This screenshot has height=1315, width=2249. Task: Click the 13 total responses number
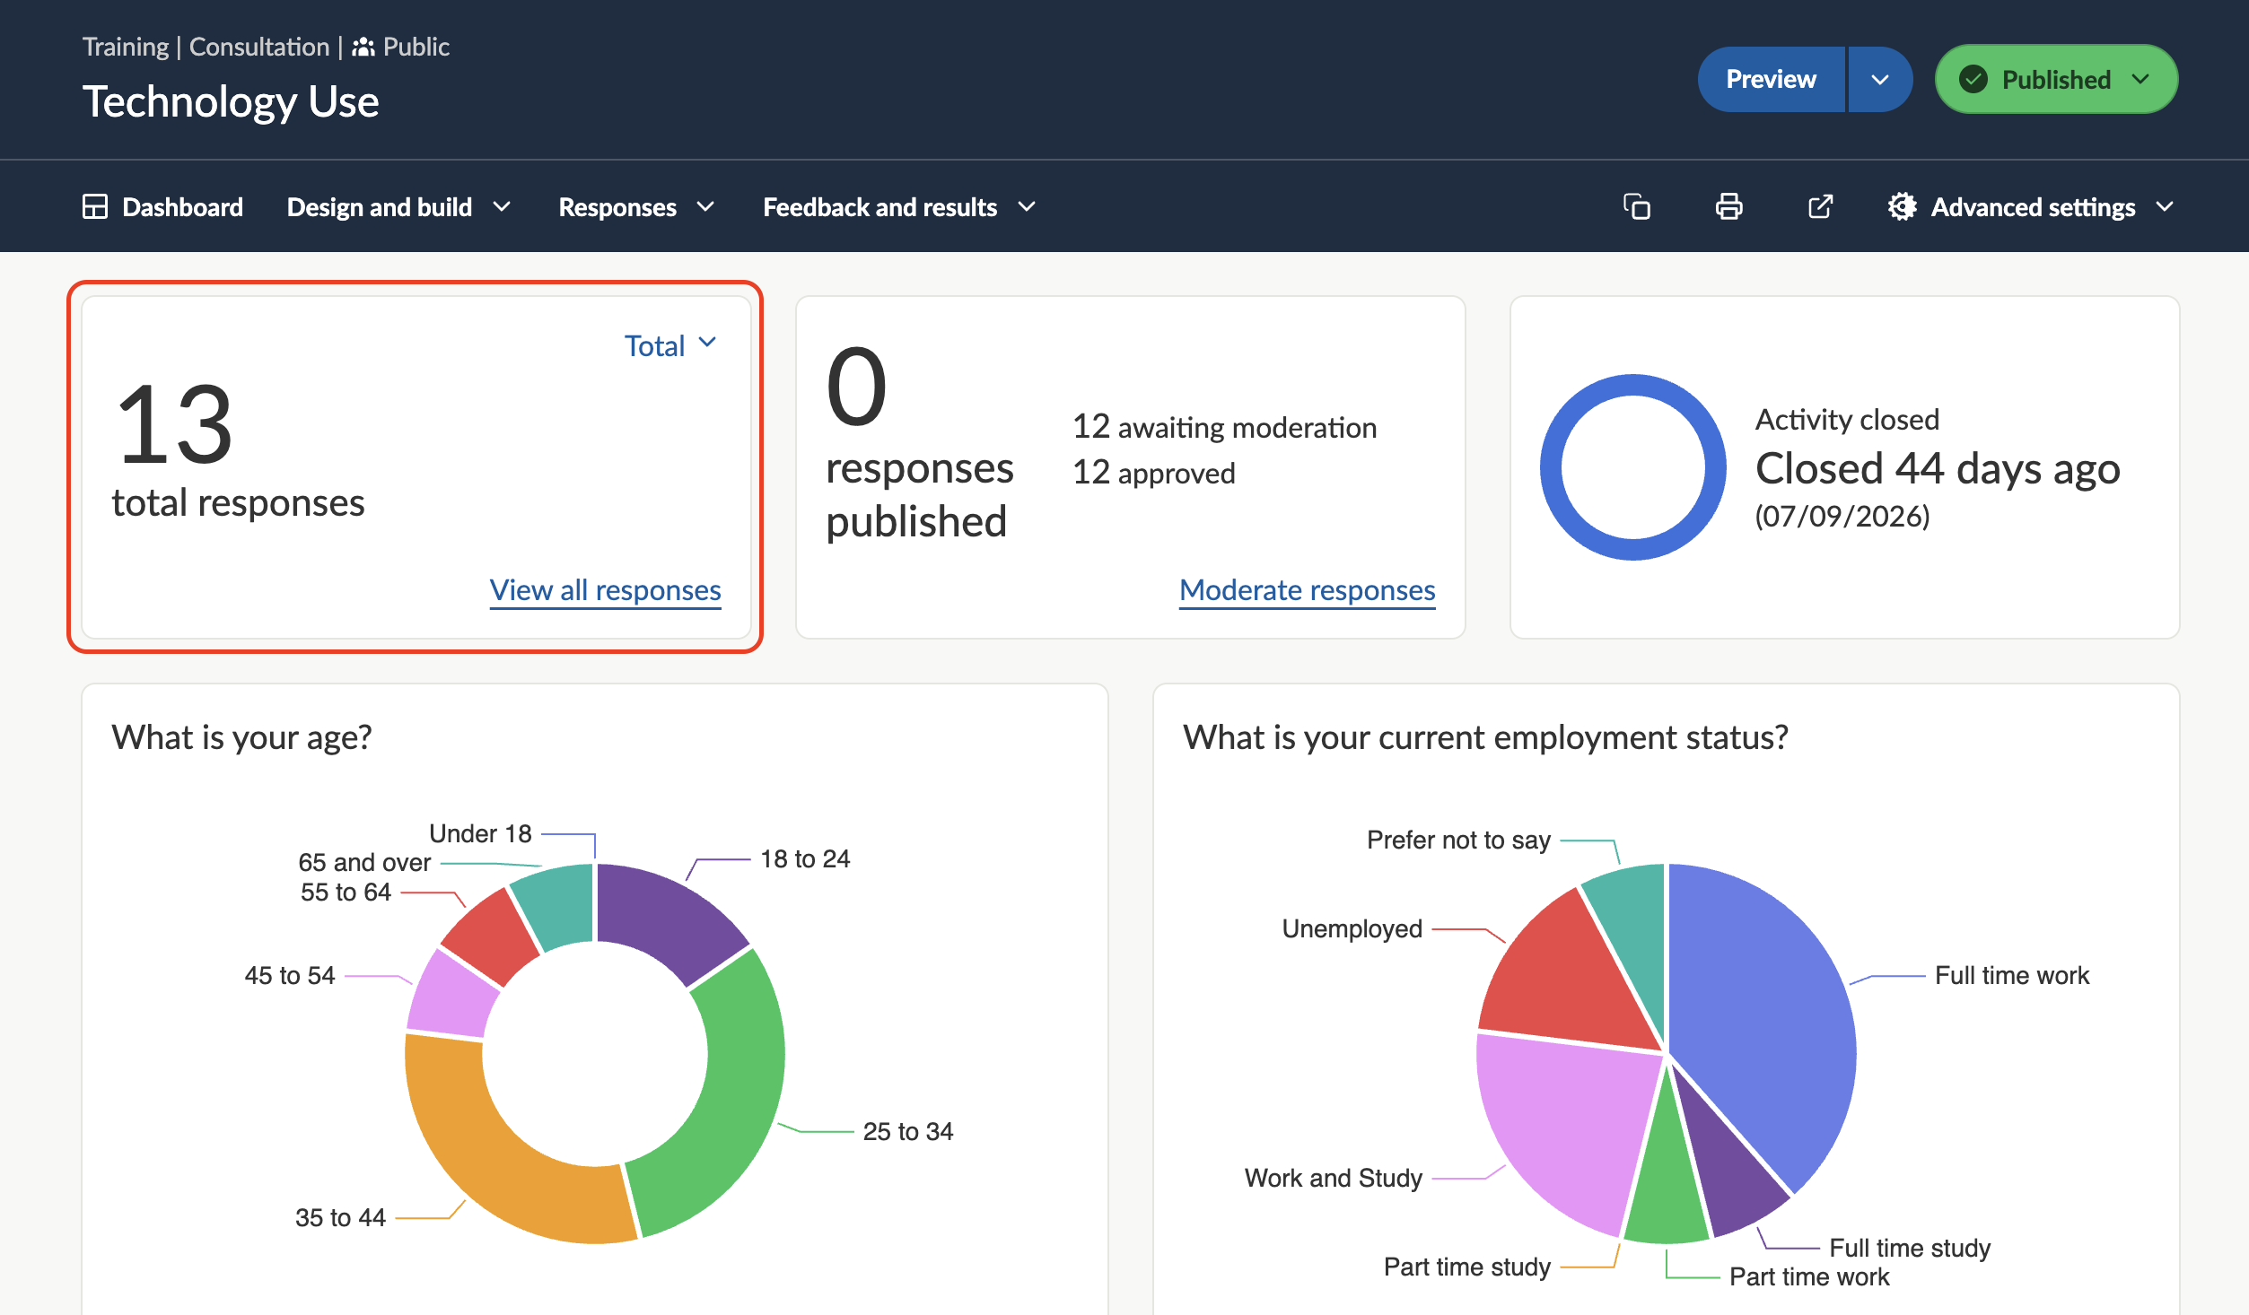175,423
